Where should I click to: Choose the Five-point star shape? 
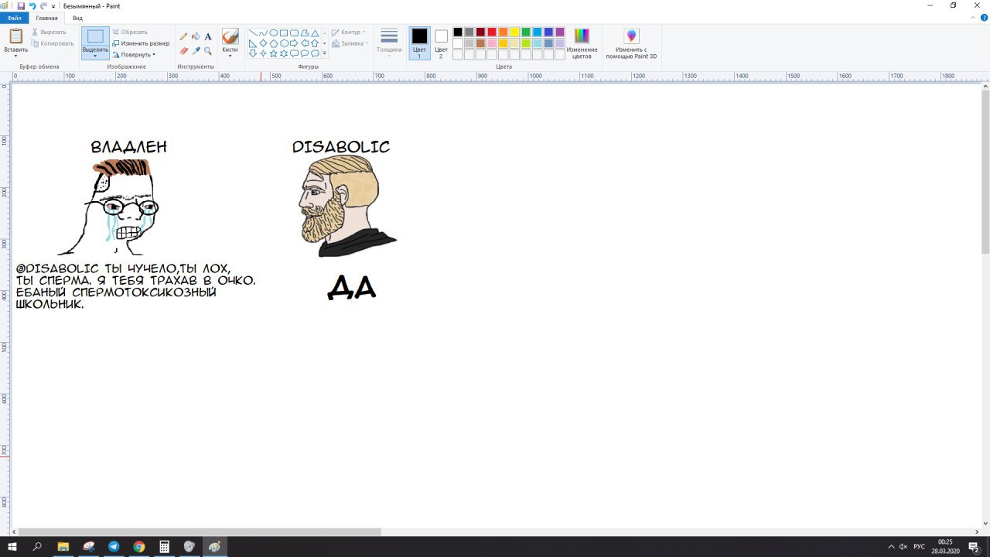(274, 53)
